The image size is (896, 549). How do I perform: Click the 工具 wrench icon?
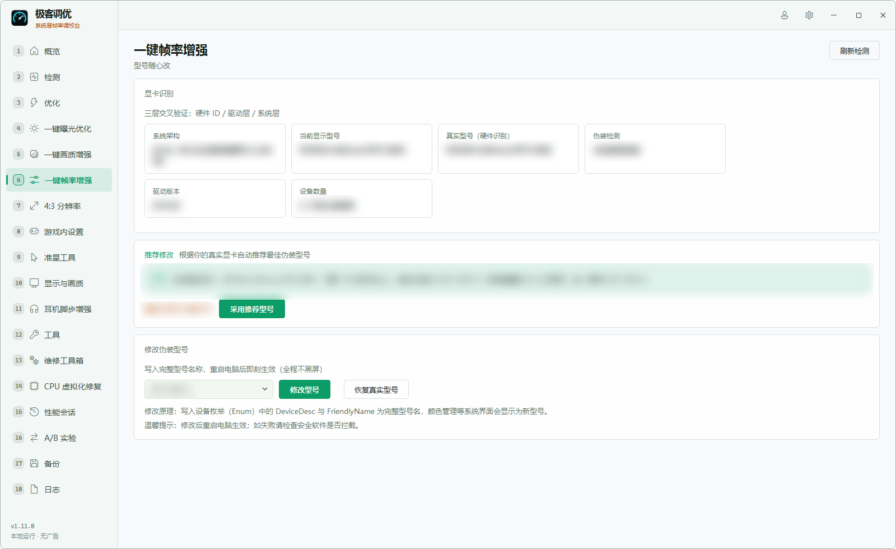click(x=34, y=334)
